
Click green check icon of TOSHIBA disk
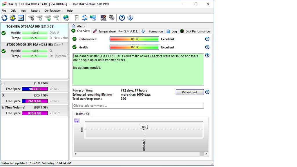tap(3, 33)
